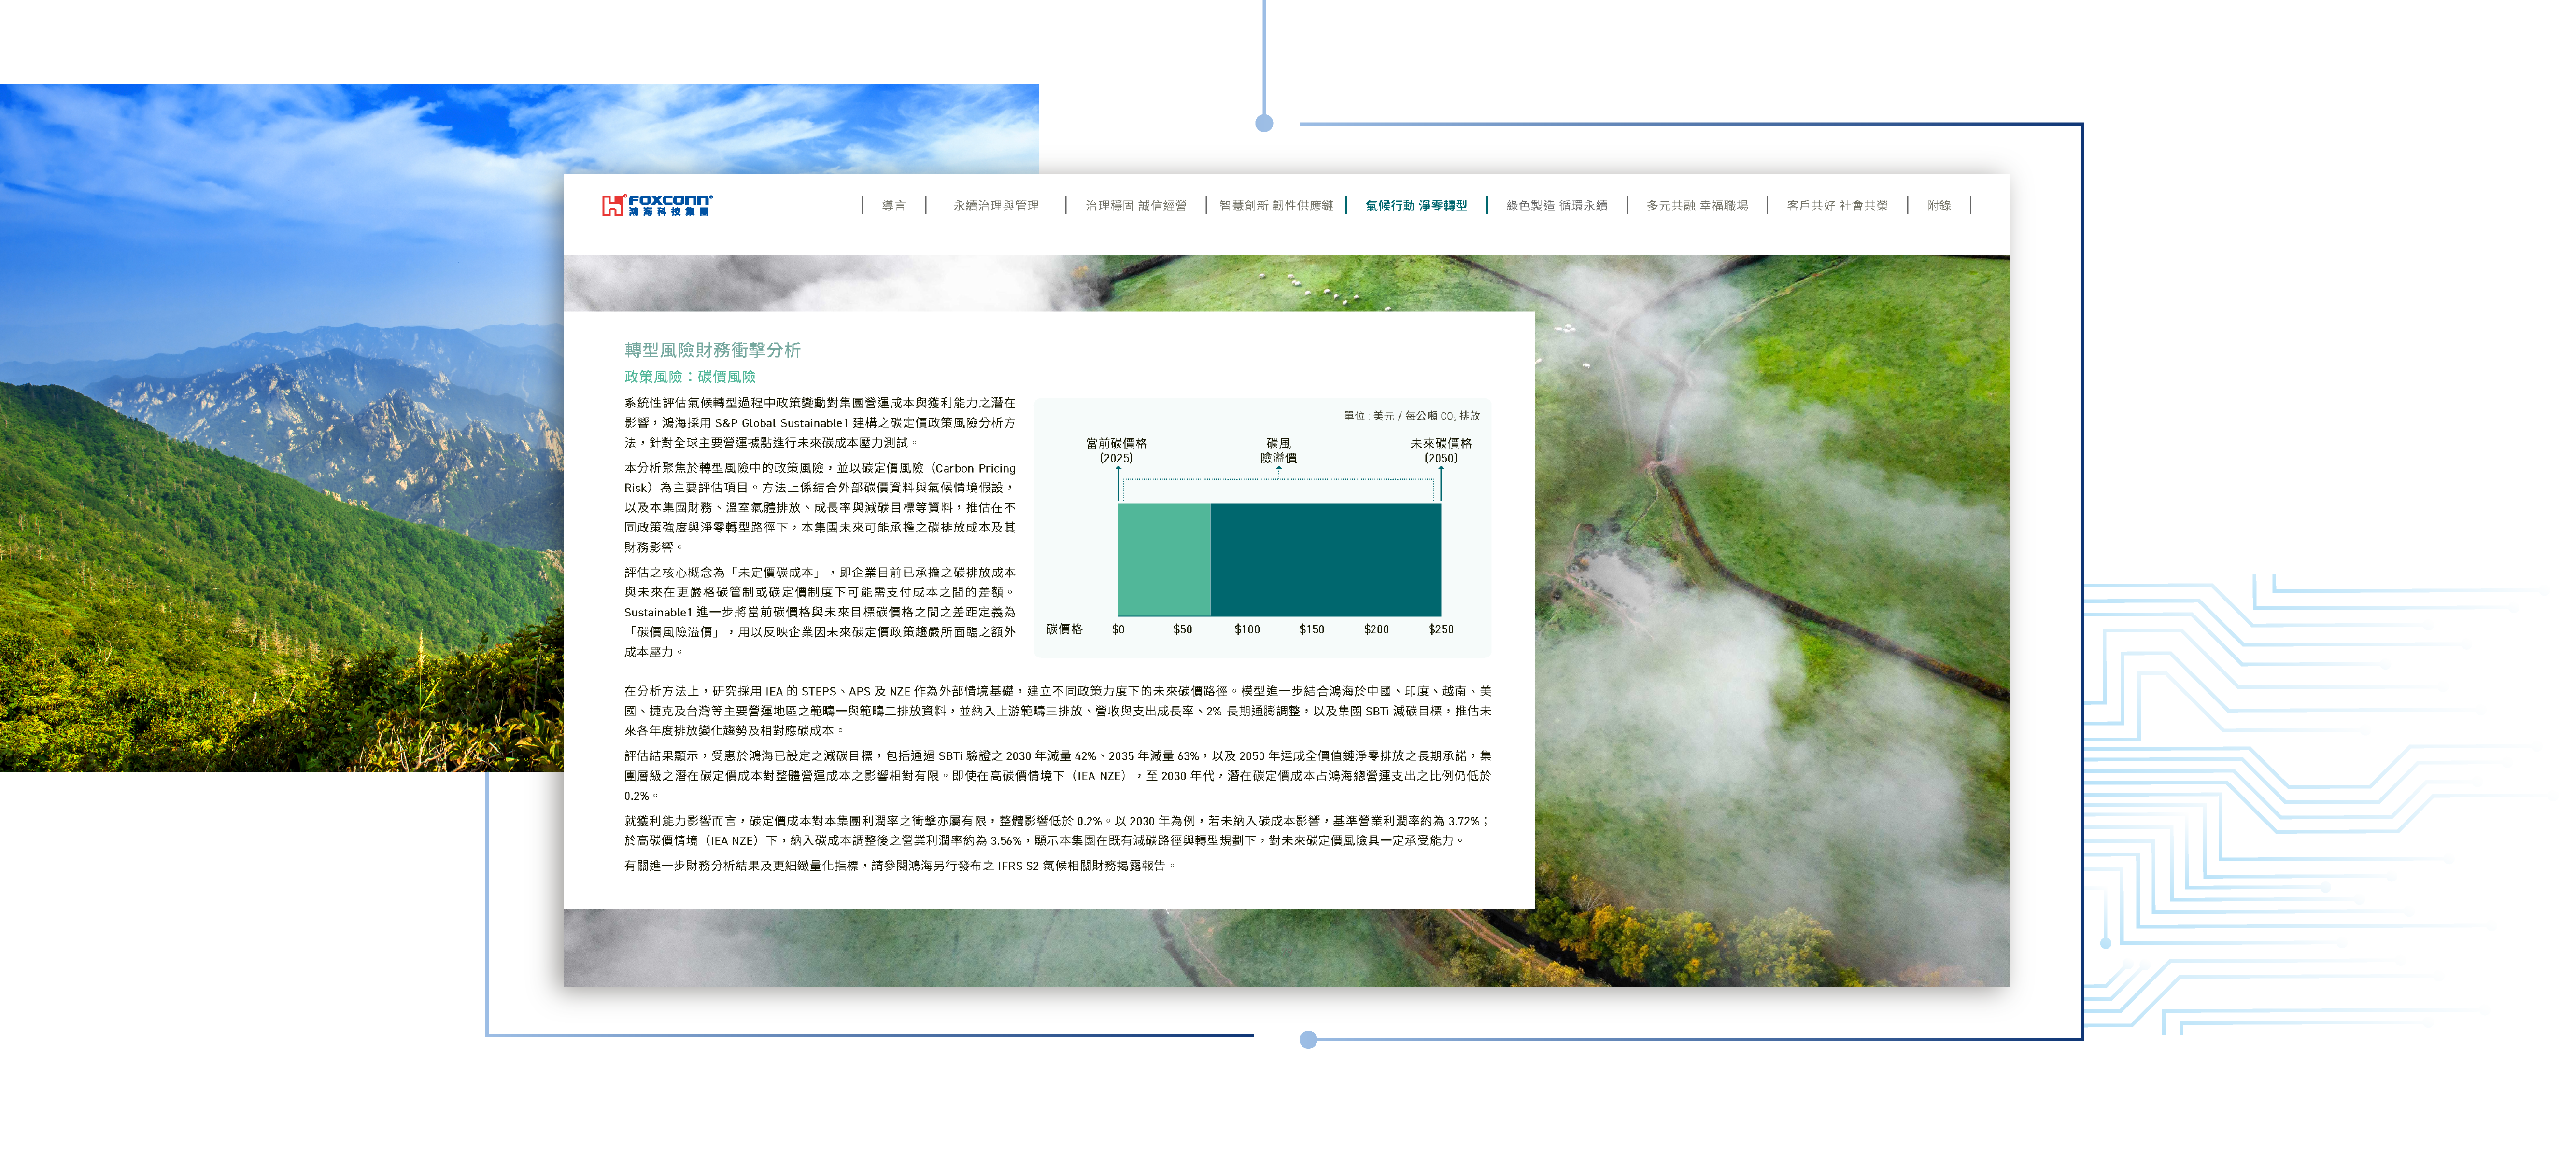The width and height of the screenshot is (2576, 1161).
Task: Click the dark teal risk premium bar
Action: pyautogui.click(x=1325, y=559)
